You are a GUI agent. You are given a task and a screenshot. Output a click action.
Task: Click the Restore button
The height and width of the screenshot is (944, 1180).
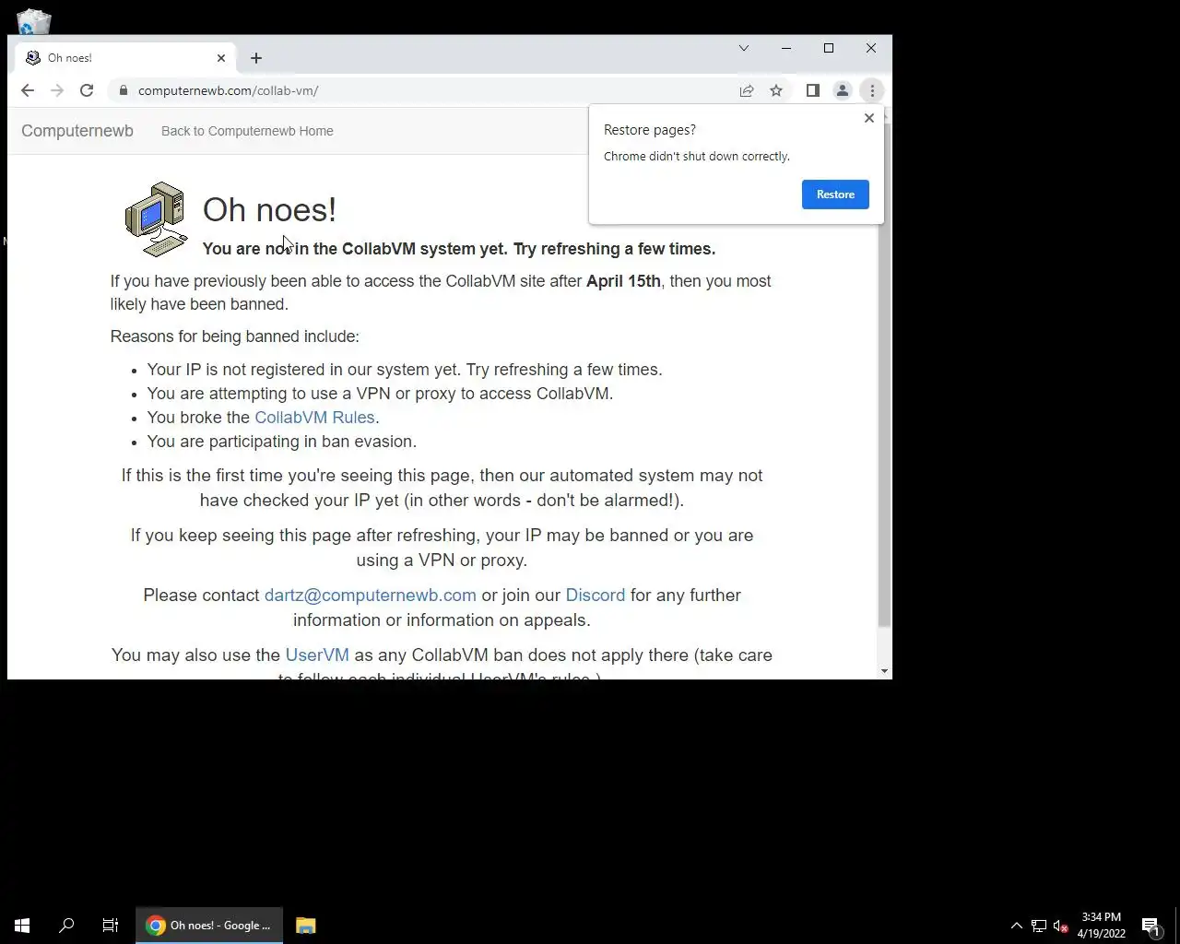point(835,195)
